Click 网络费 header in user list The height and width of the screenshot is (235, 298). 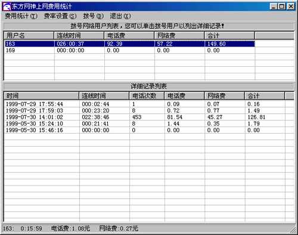pos(179,36)
